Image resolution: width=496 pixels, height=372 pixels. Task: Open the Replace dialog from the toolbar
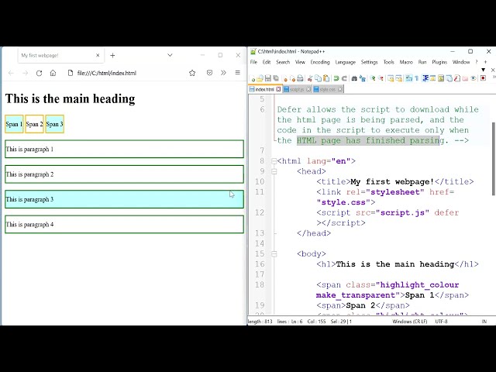pyautogui.click(x=363, y=78)
